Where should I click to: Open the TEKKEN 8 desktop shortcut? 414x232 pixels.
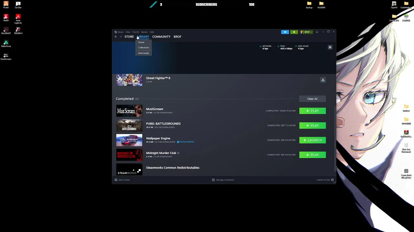point(18,31)
